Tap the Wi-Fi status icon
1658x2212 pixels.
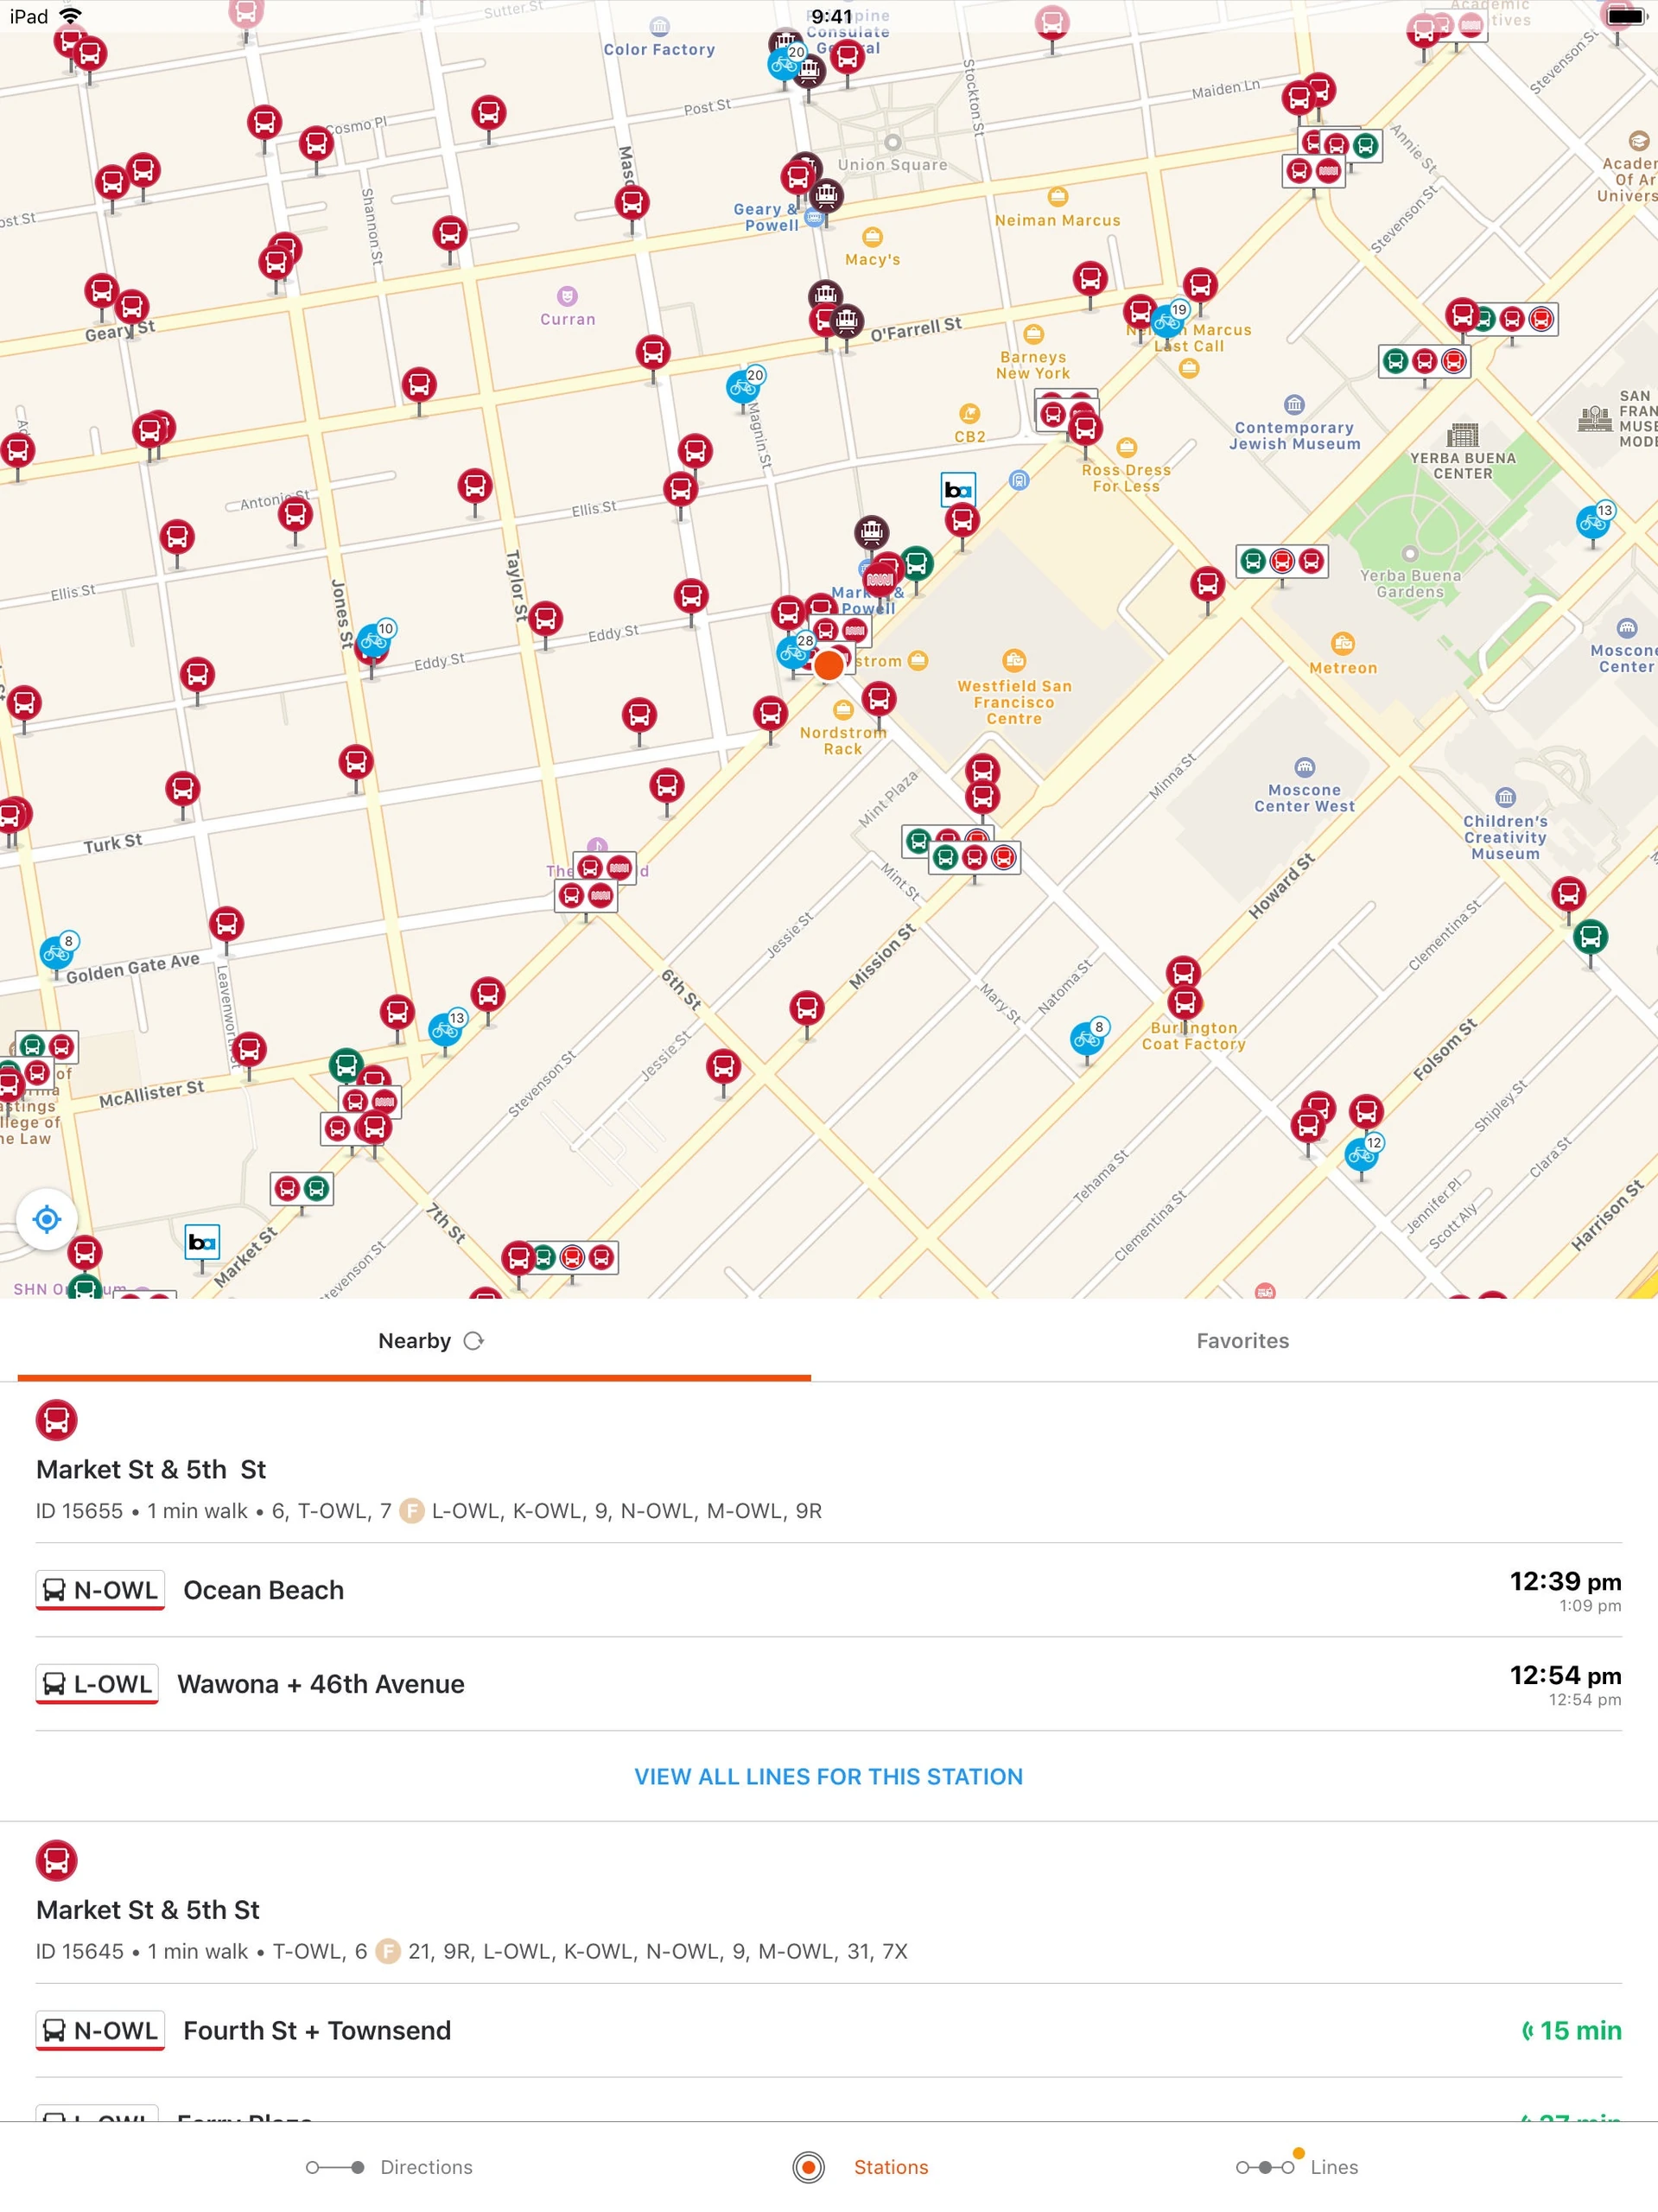click(70, 16)
